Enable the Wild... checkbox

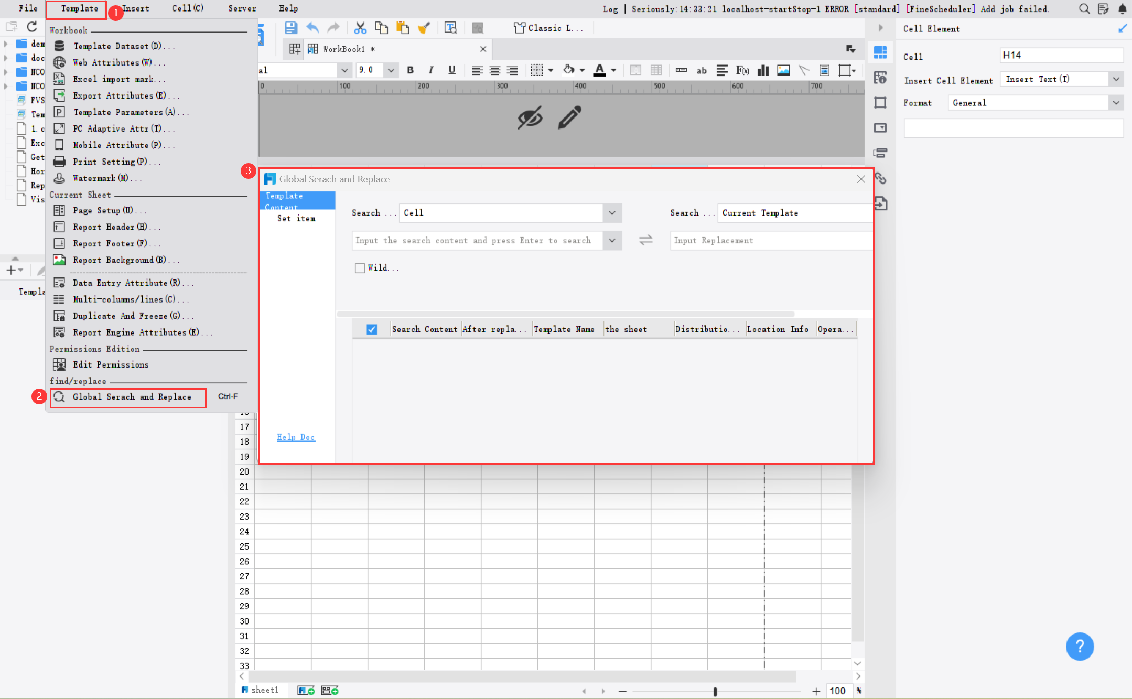point(360,268)
